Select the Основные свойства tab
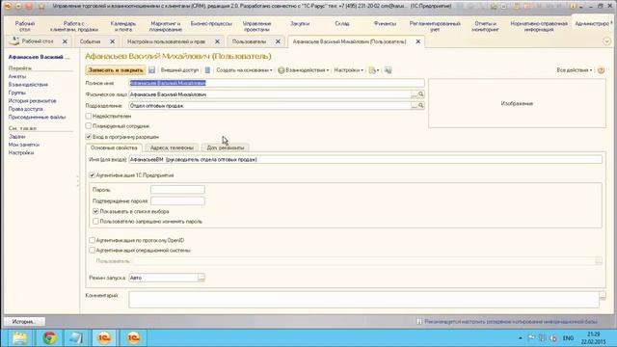 [114, 147]
